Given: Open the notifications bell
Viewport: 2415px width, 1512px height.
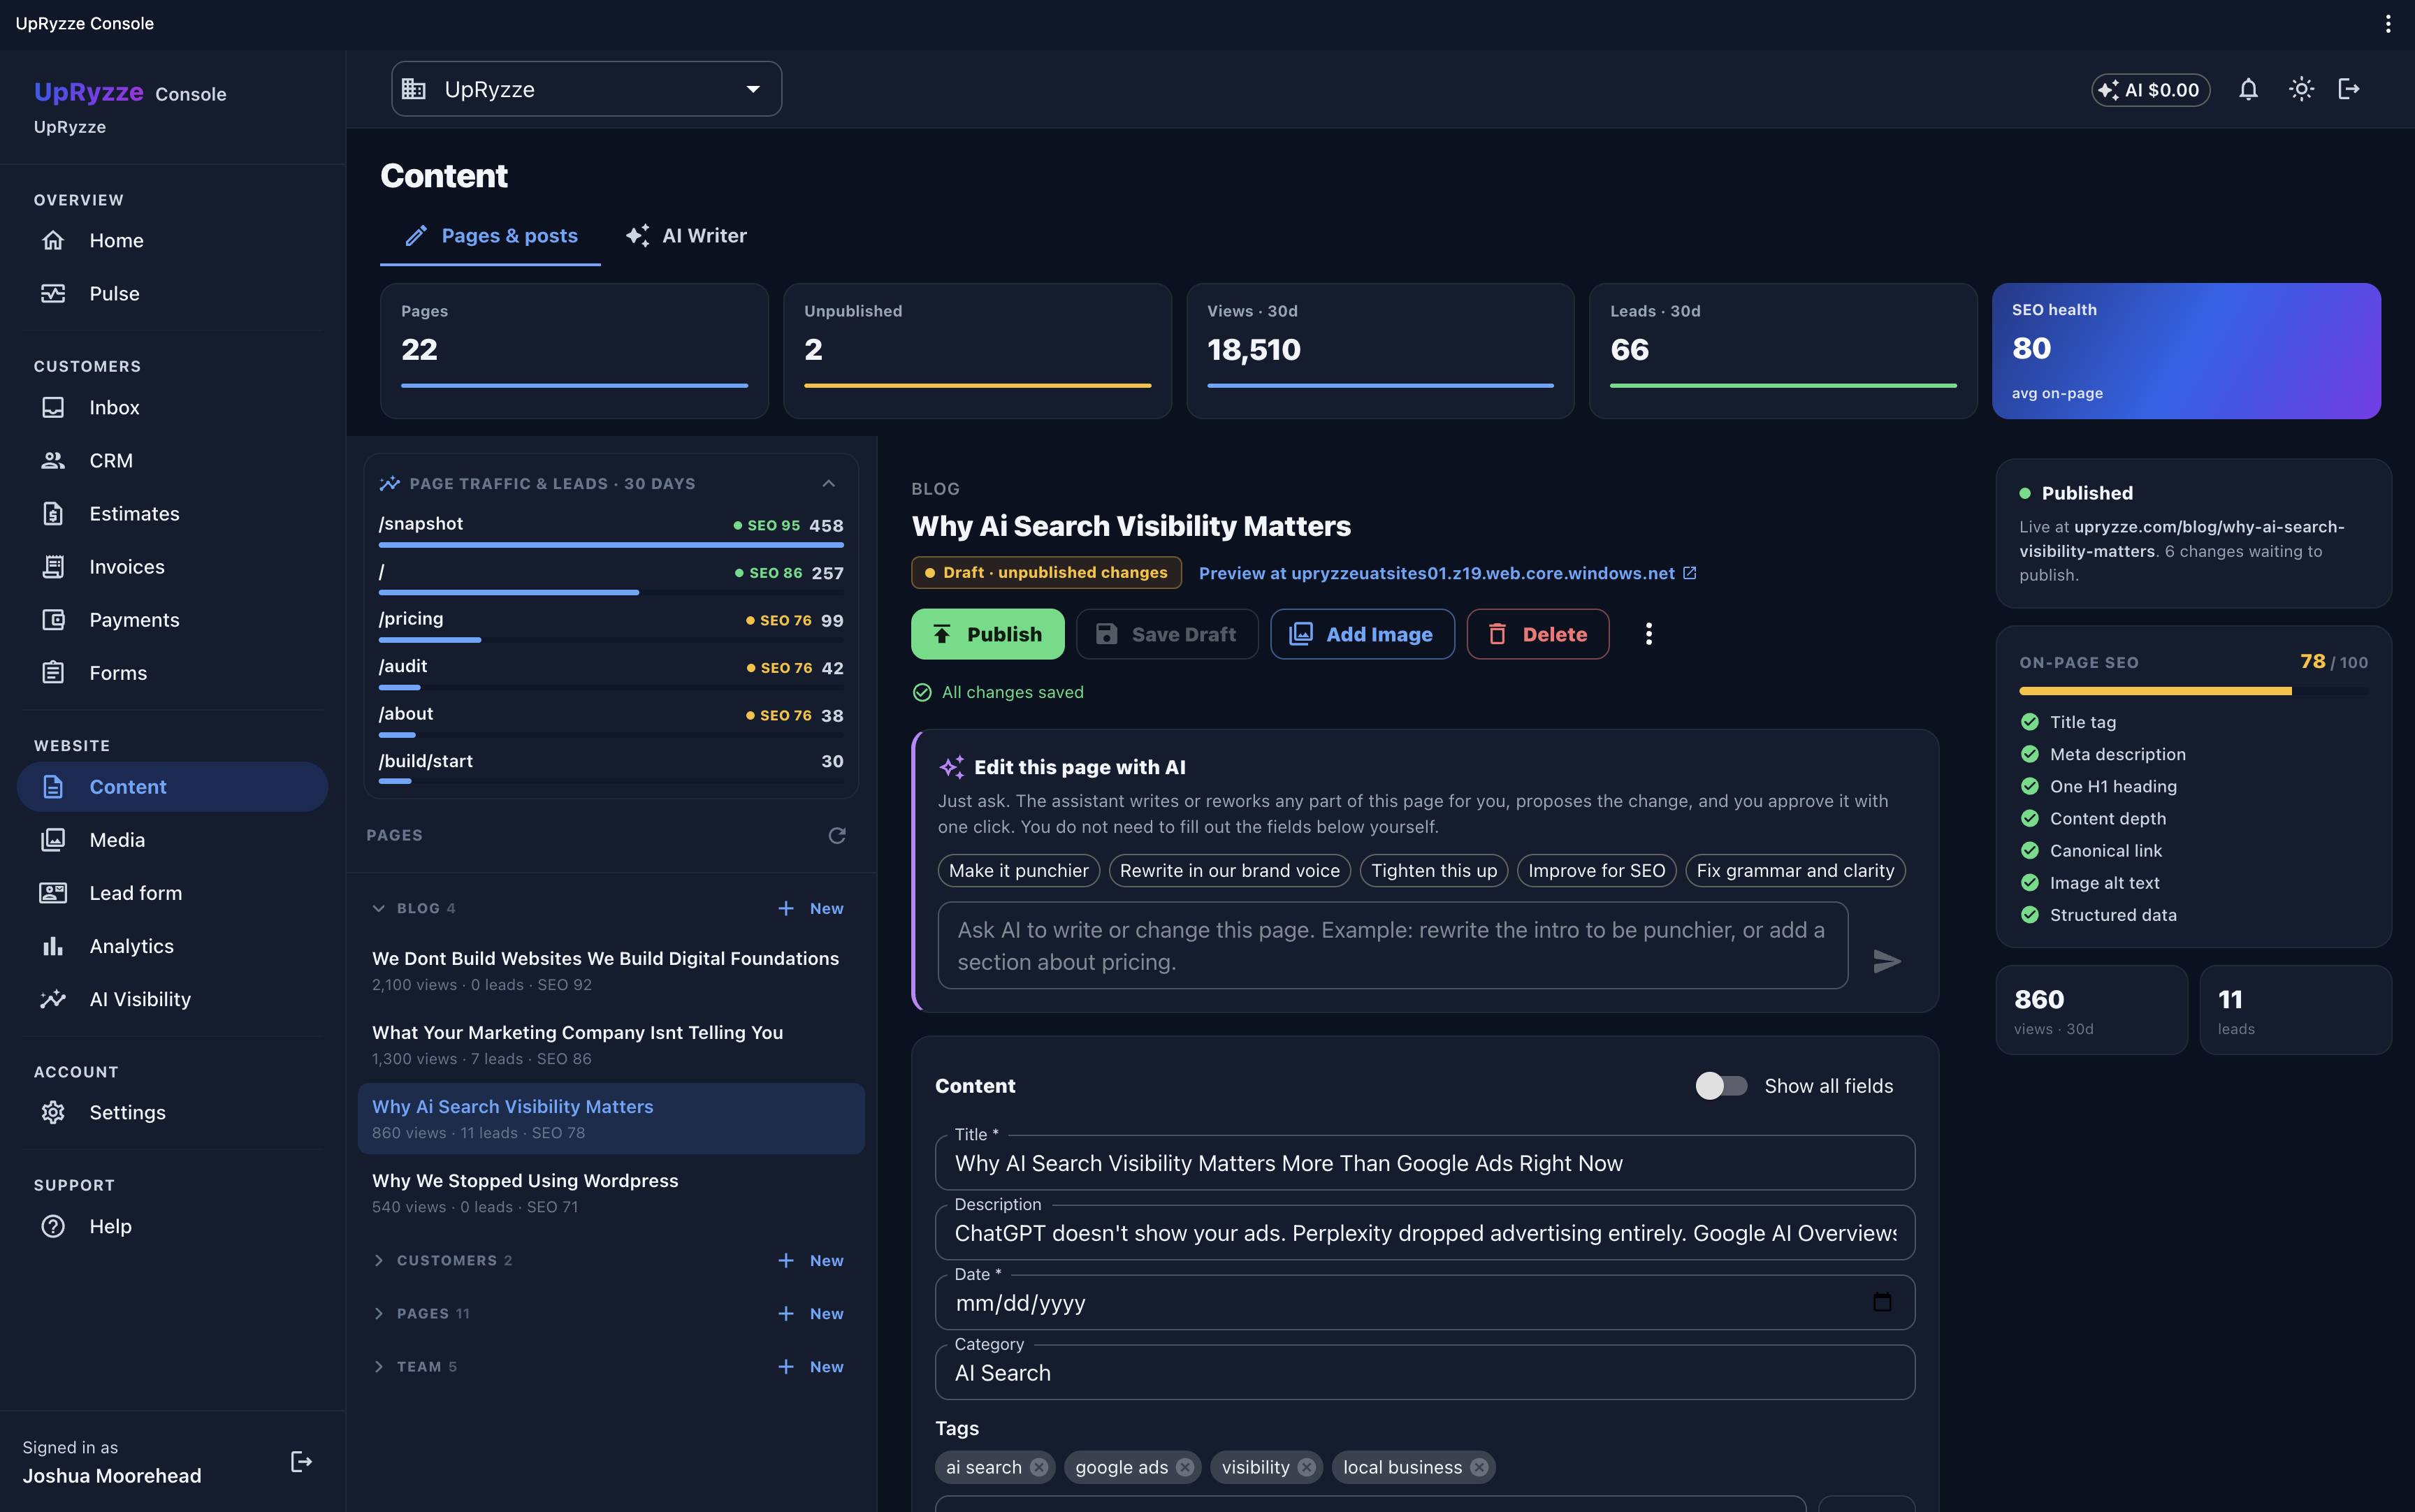Looking at the screenshot, I should [x=2248, y=89].
